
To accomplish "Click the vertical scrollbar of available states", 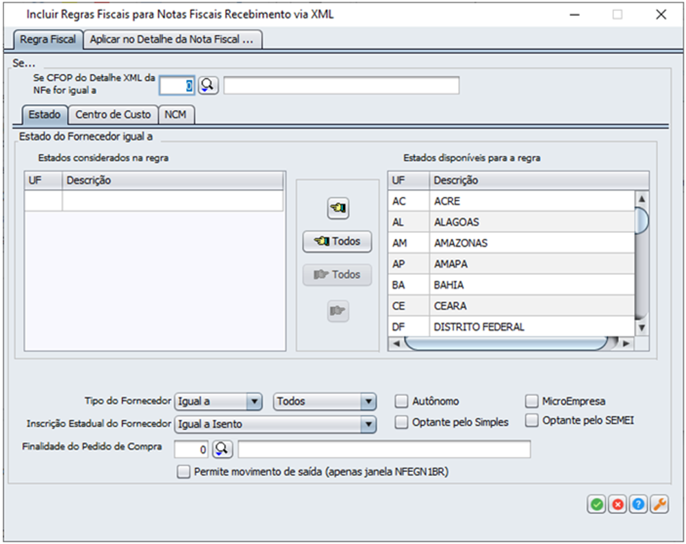I will [641, 260].
